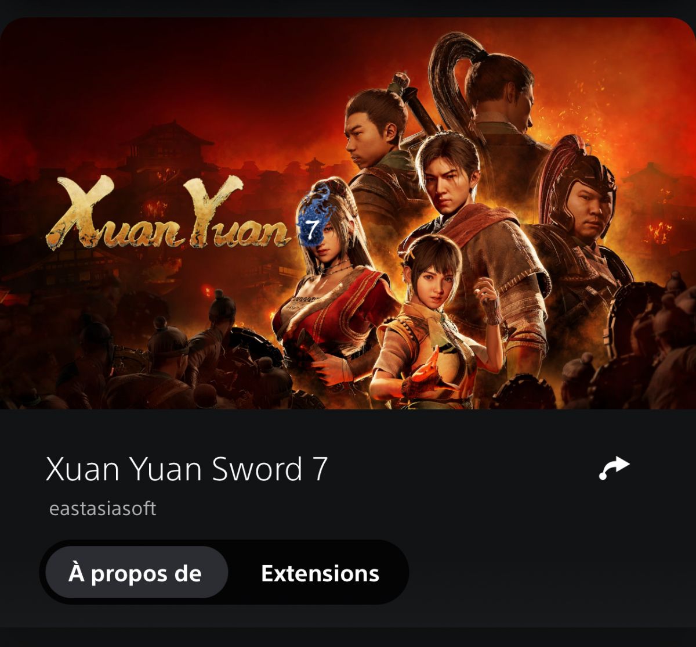Tap the share arrow icon

click(x=614, y=469)
